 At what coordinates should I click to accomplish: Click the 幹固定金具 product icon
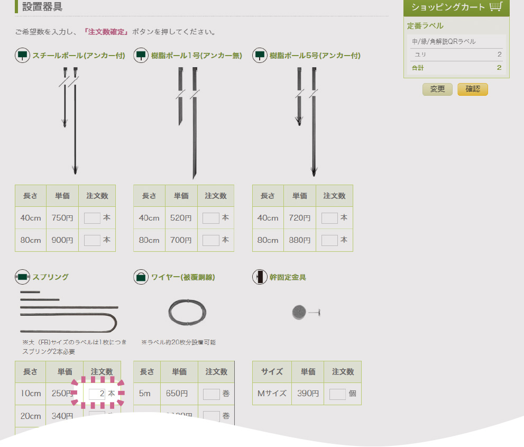pos(260,277)
